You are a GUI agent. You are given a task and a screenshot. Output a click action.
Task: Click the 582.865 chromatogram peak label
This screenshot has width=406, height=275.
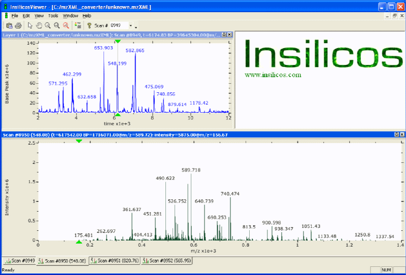[135, 51]
